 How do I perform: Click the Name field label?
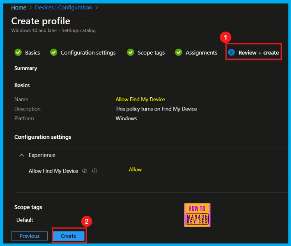[x=21, y=99]
